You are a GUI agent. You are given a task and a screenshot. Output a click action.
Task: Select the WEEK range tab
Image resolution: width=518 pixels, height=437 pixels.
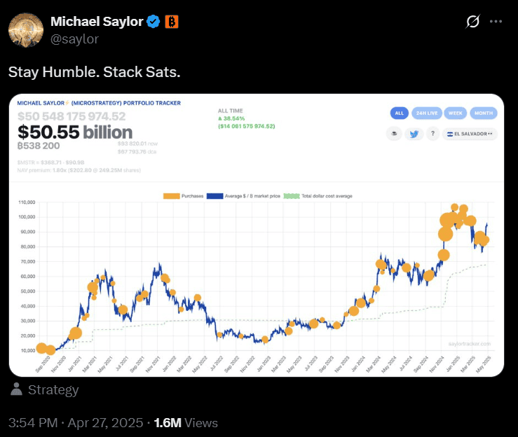coord(455,113)
